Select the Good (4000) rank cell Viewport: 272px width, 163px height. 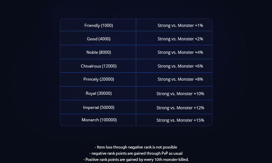(98, 39)
